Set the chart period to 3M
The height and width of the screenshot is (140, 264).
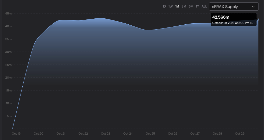(x=184, y=6)
